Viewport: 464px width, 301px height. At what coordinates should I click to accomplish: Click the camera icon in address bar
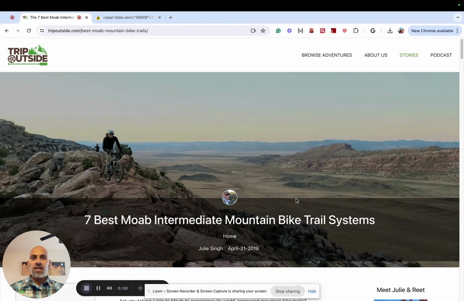tap(253, 31)
